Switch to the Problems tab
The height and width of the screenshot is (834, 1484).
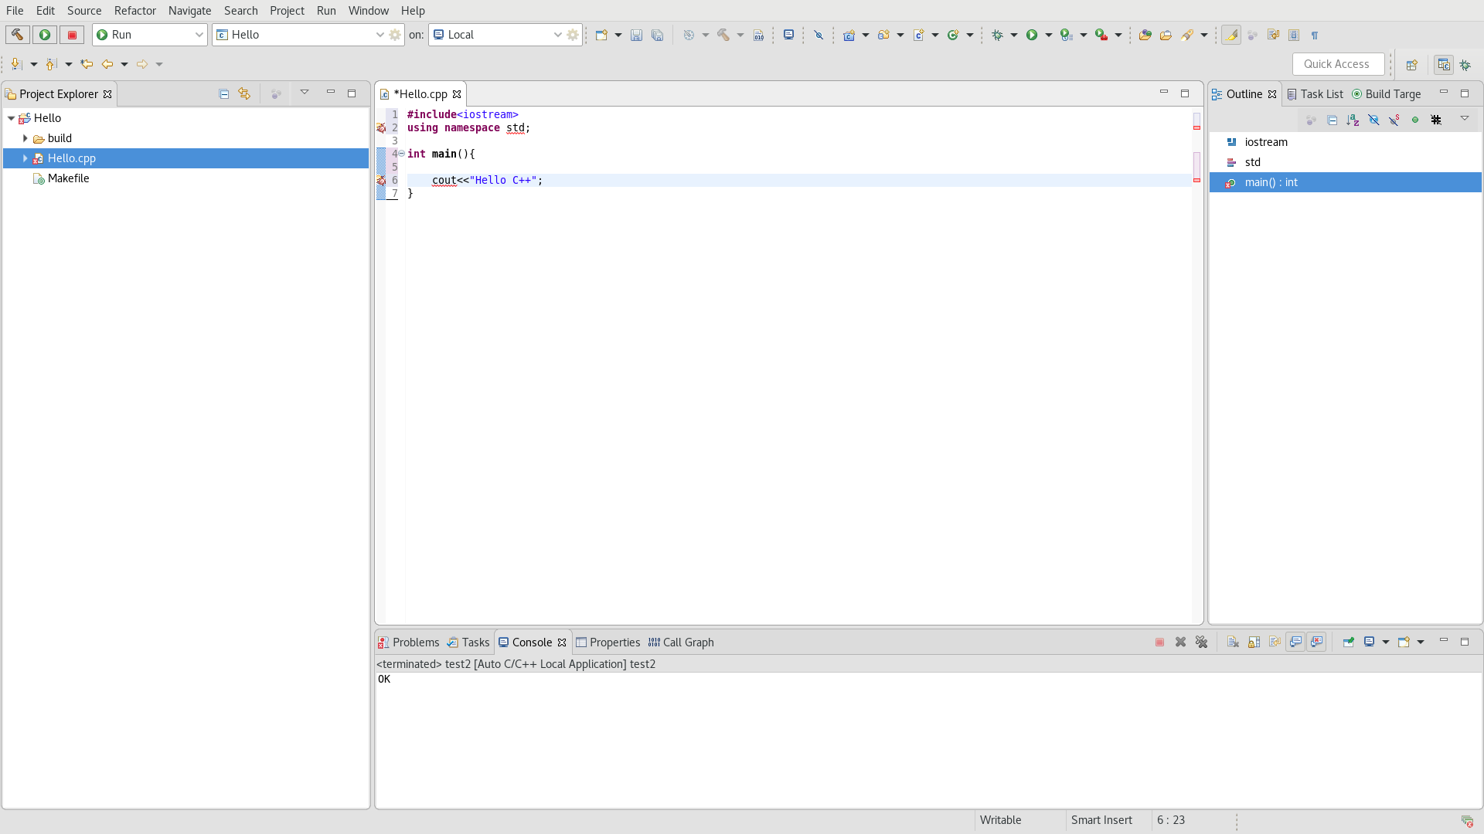click(x=415, y=642)
